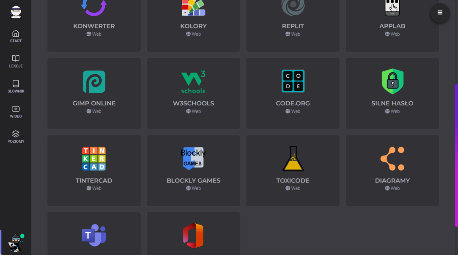Click the purple vertical scrollbar

tap(456, 155)
